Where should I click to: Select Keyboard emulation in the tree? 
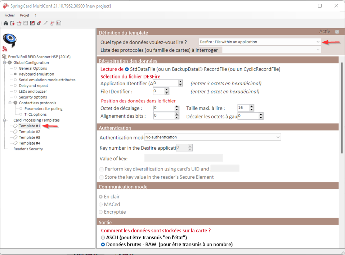pos(36,74)
